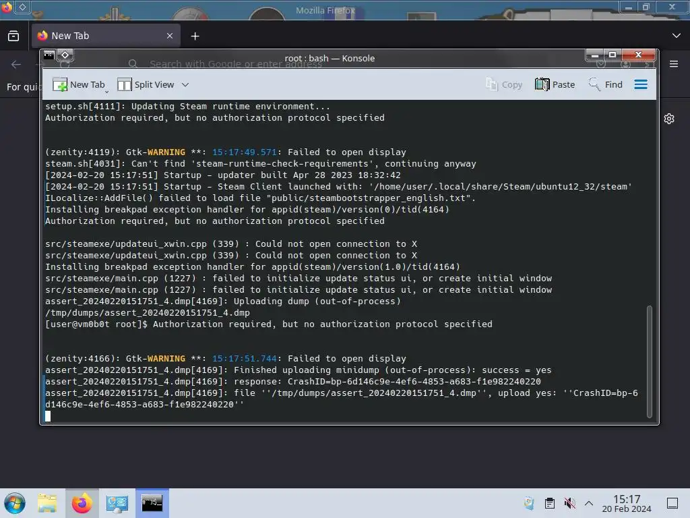The height and width of the screenshot is (518, 690).
Task: Maximize the Konsole window
Action: 612,55
